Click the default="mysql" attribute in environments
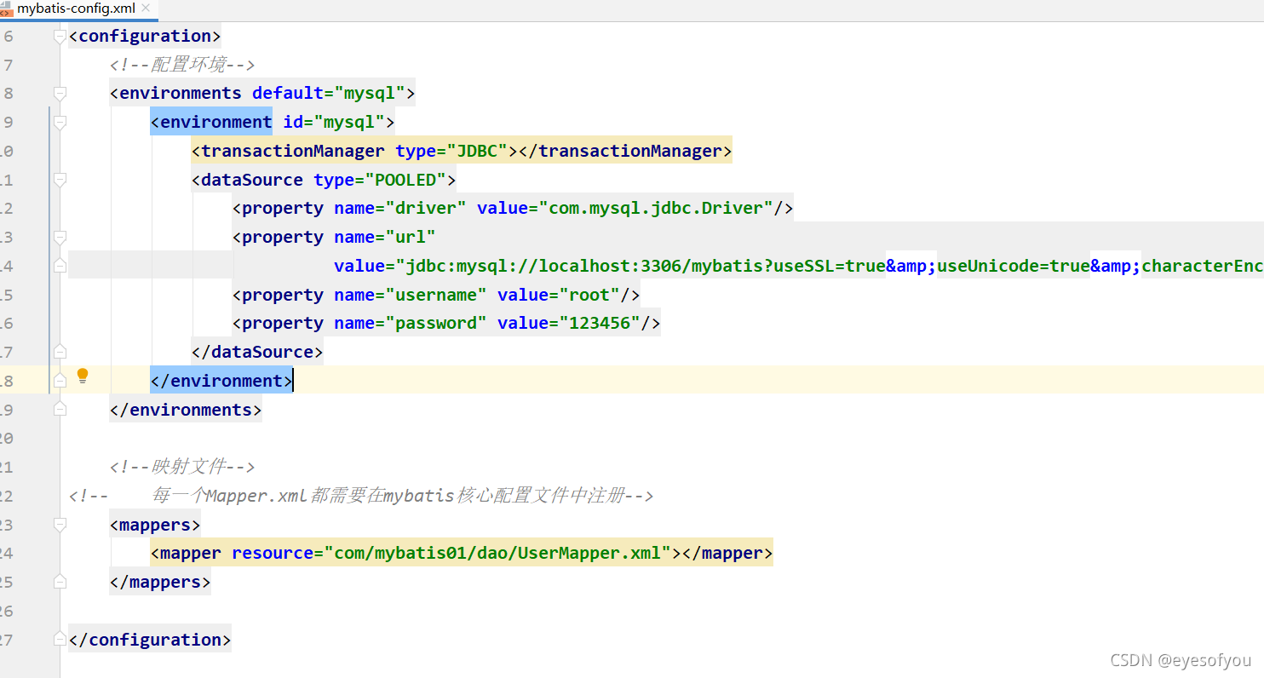Image resolution: width=1264 pixels, height=678 pixels. click(329, 93)
